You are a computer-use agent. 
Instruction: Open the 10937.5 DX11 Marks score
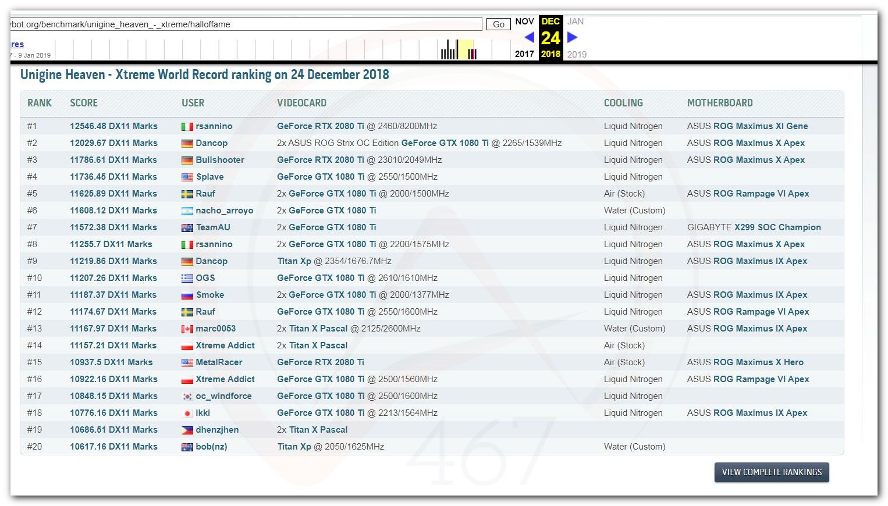click(x=111, y=362)
